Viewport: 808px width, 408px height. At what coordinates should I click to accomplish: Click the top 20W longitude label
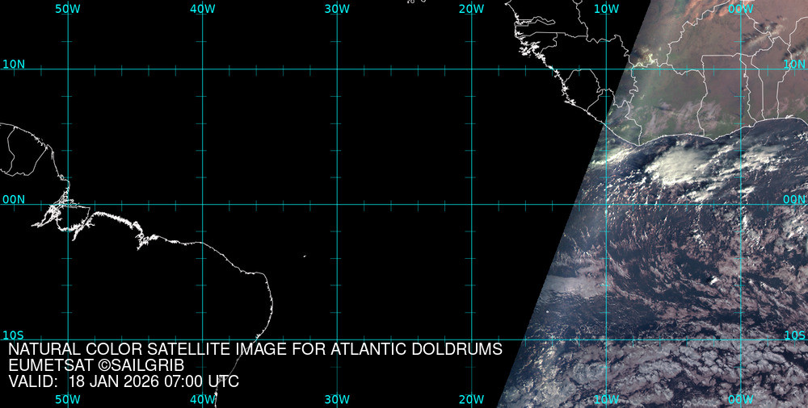[471, 9]
